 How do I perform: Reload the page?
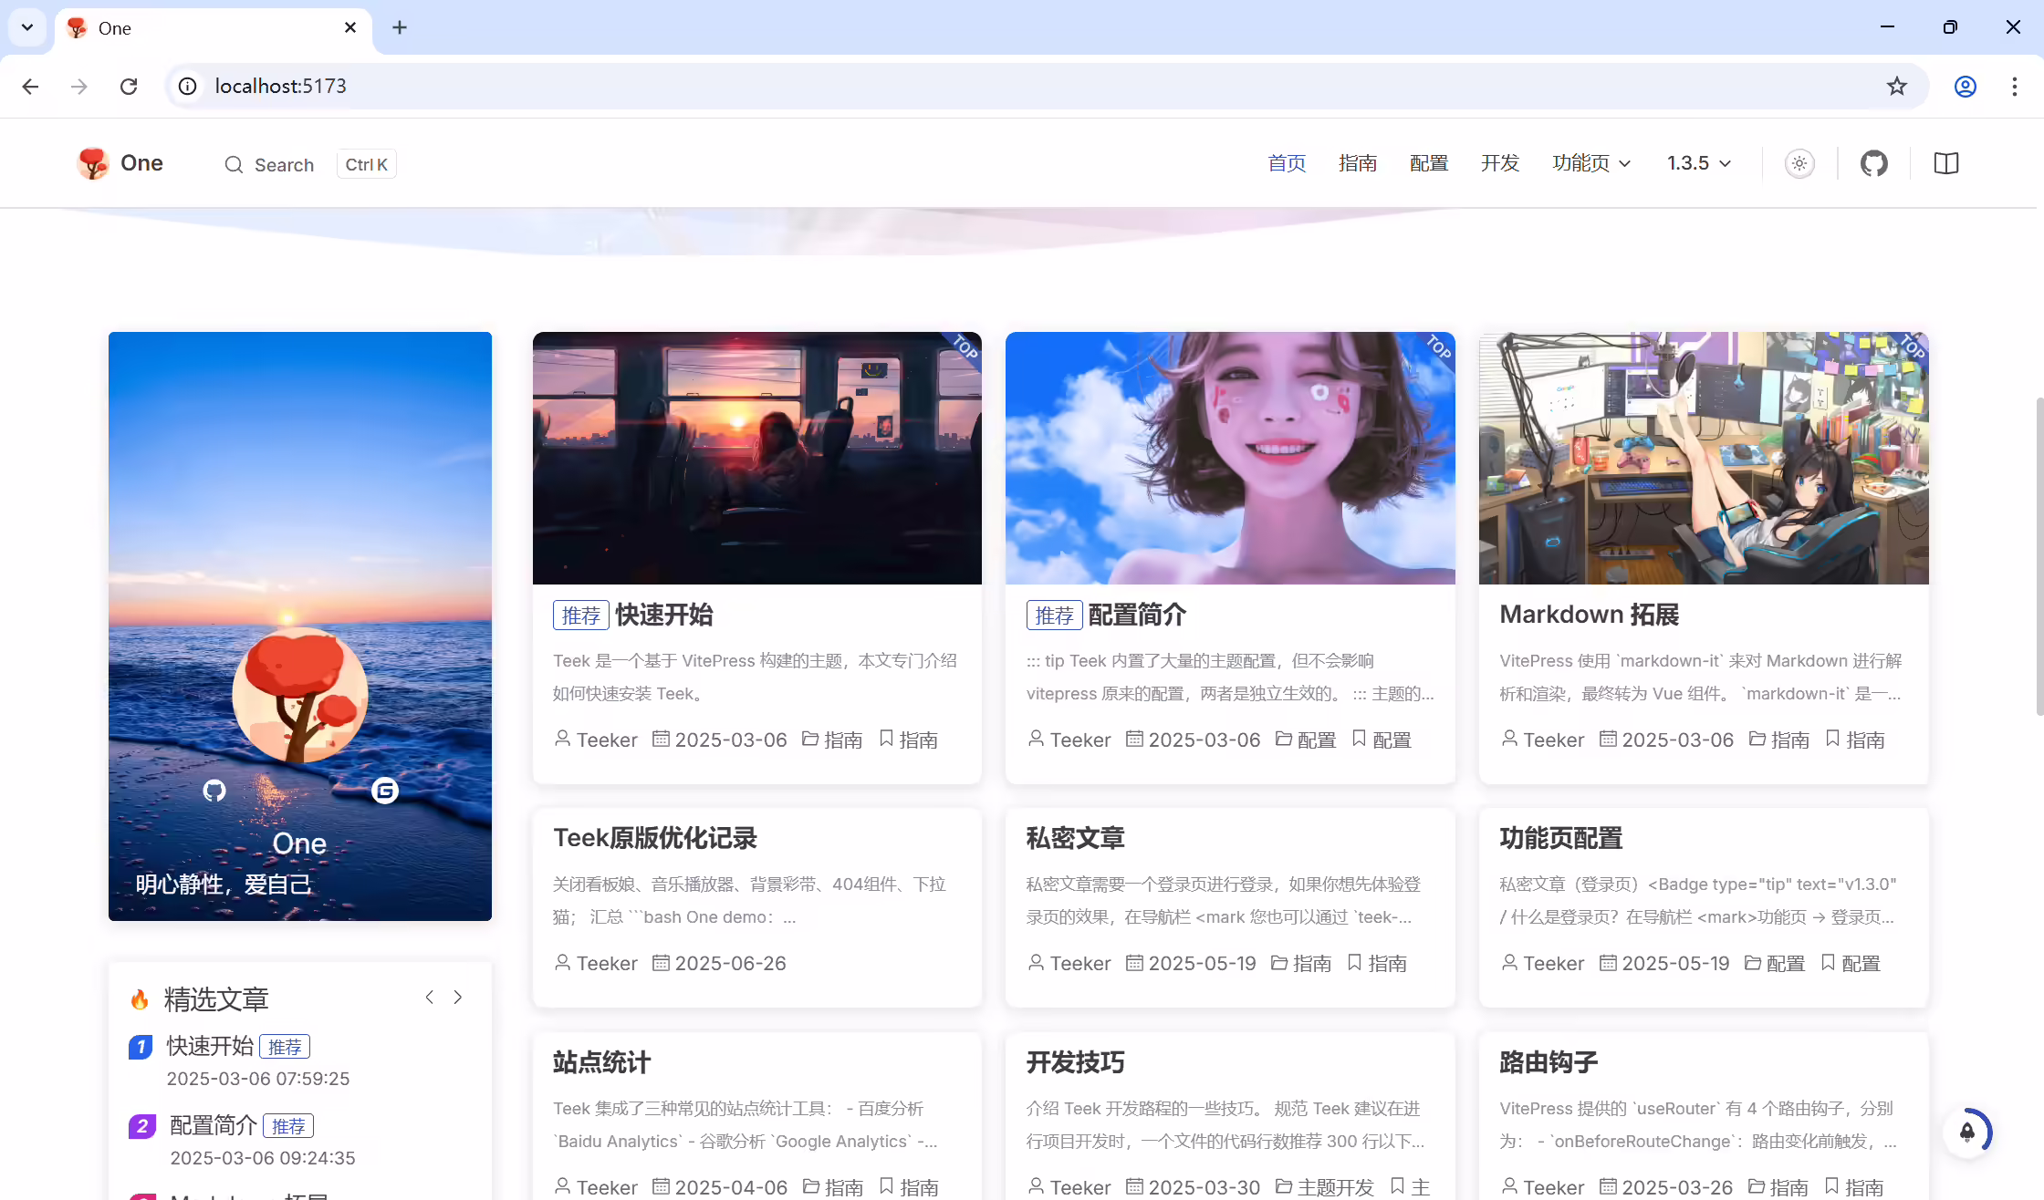tap(129, 86)
